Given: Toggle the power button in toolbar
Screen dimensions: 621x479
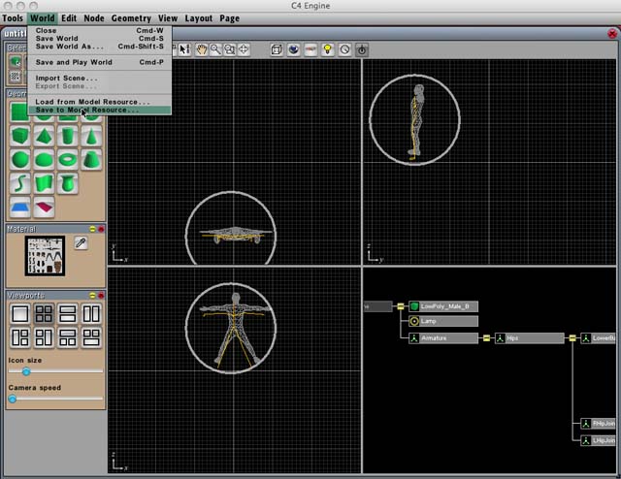Looking at the screenshot, I should (x=362, y=48).
